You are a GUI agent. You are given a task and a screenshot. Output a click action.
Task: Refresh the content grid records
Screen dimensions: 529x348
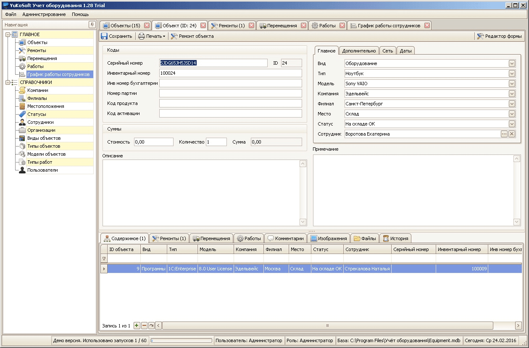151,325
